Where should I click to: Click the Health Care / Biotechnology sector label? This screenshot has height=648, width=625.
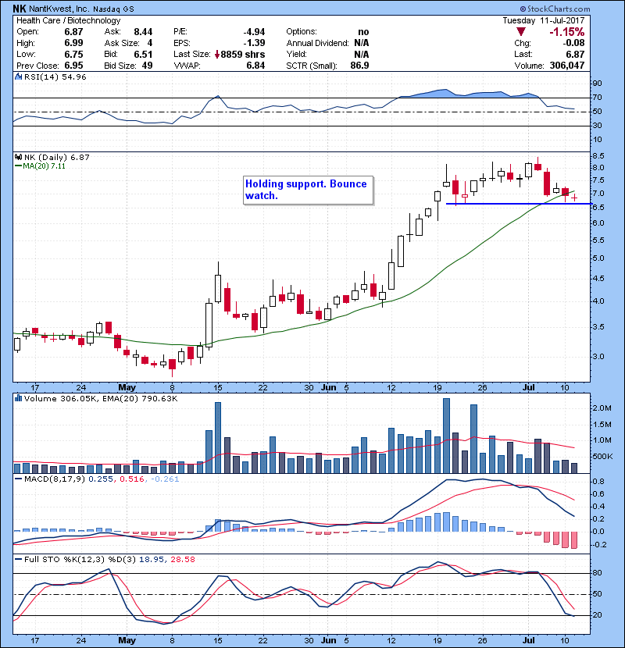coord(68,20)
